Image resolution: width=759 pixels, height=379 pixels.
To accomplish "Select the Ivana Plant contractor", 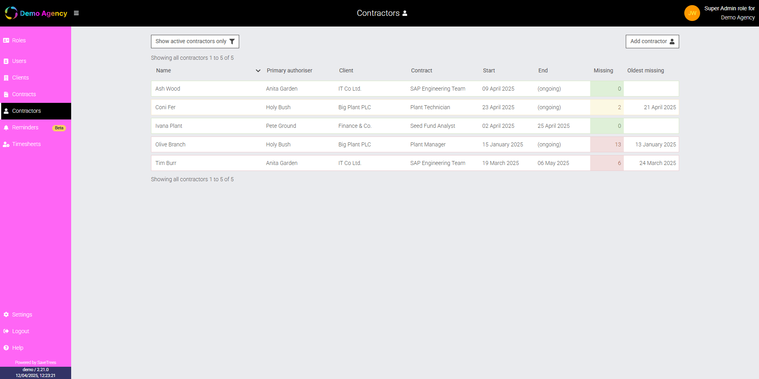I will coord(415,126).
